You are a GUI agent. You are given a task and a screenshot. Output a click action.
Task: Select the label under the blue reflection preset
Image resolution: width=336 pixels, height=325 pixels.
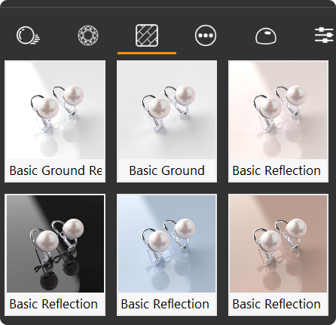pyautogui.click(x=165, y=304)
